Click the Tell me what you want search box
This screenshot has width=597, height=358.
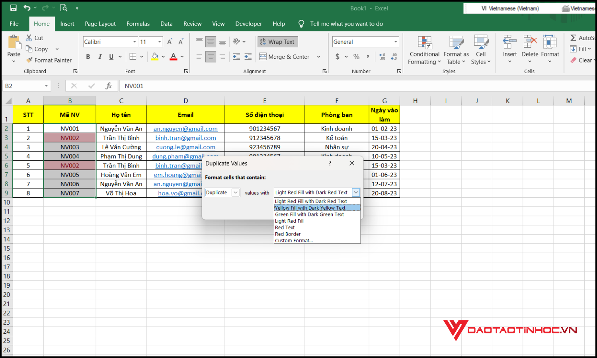point(346,24)
